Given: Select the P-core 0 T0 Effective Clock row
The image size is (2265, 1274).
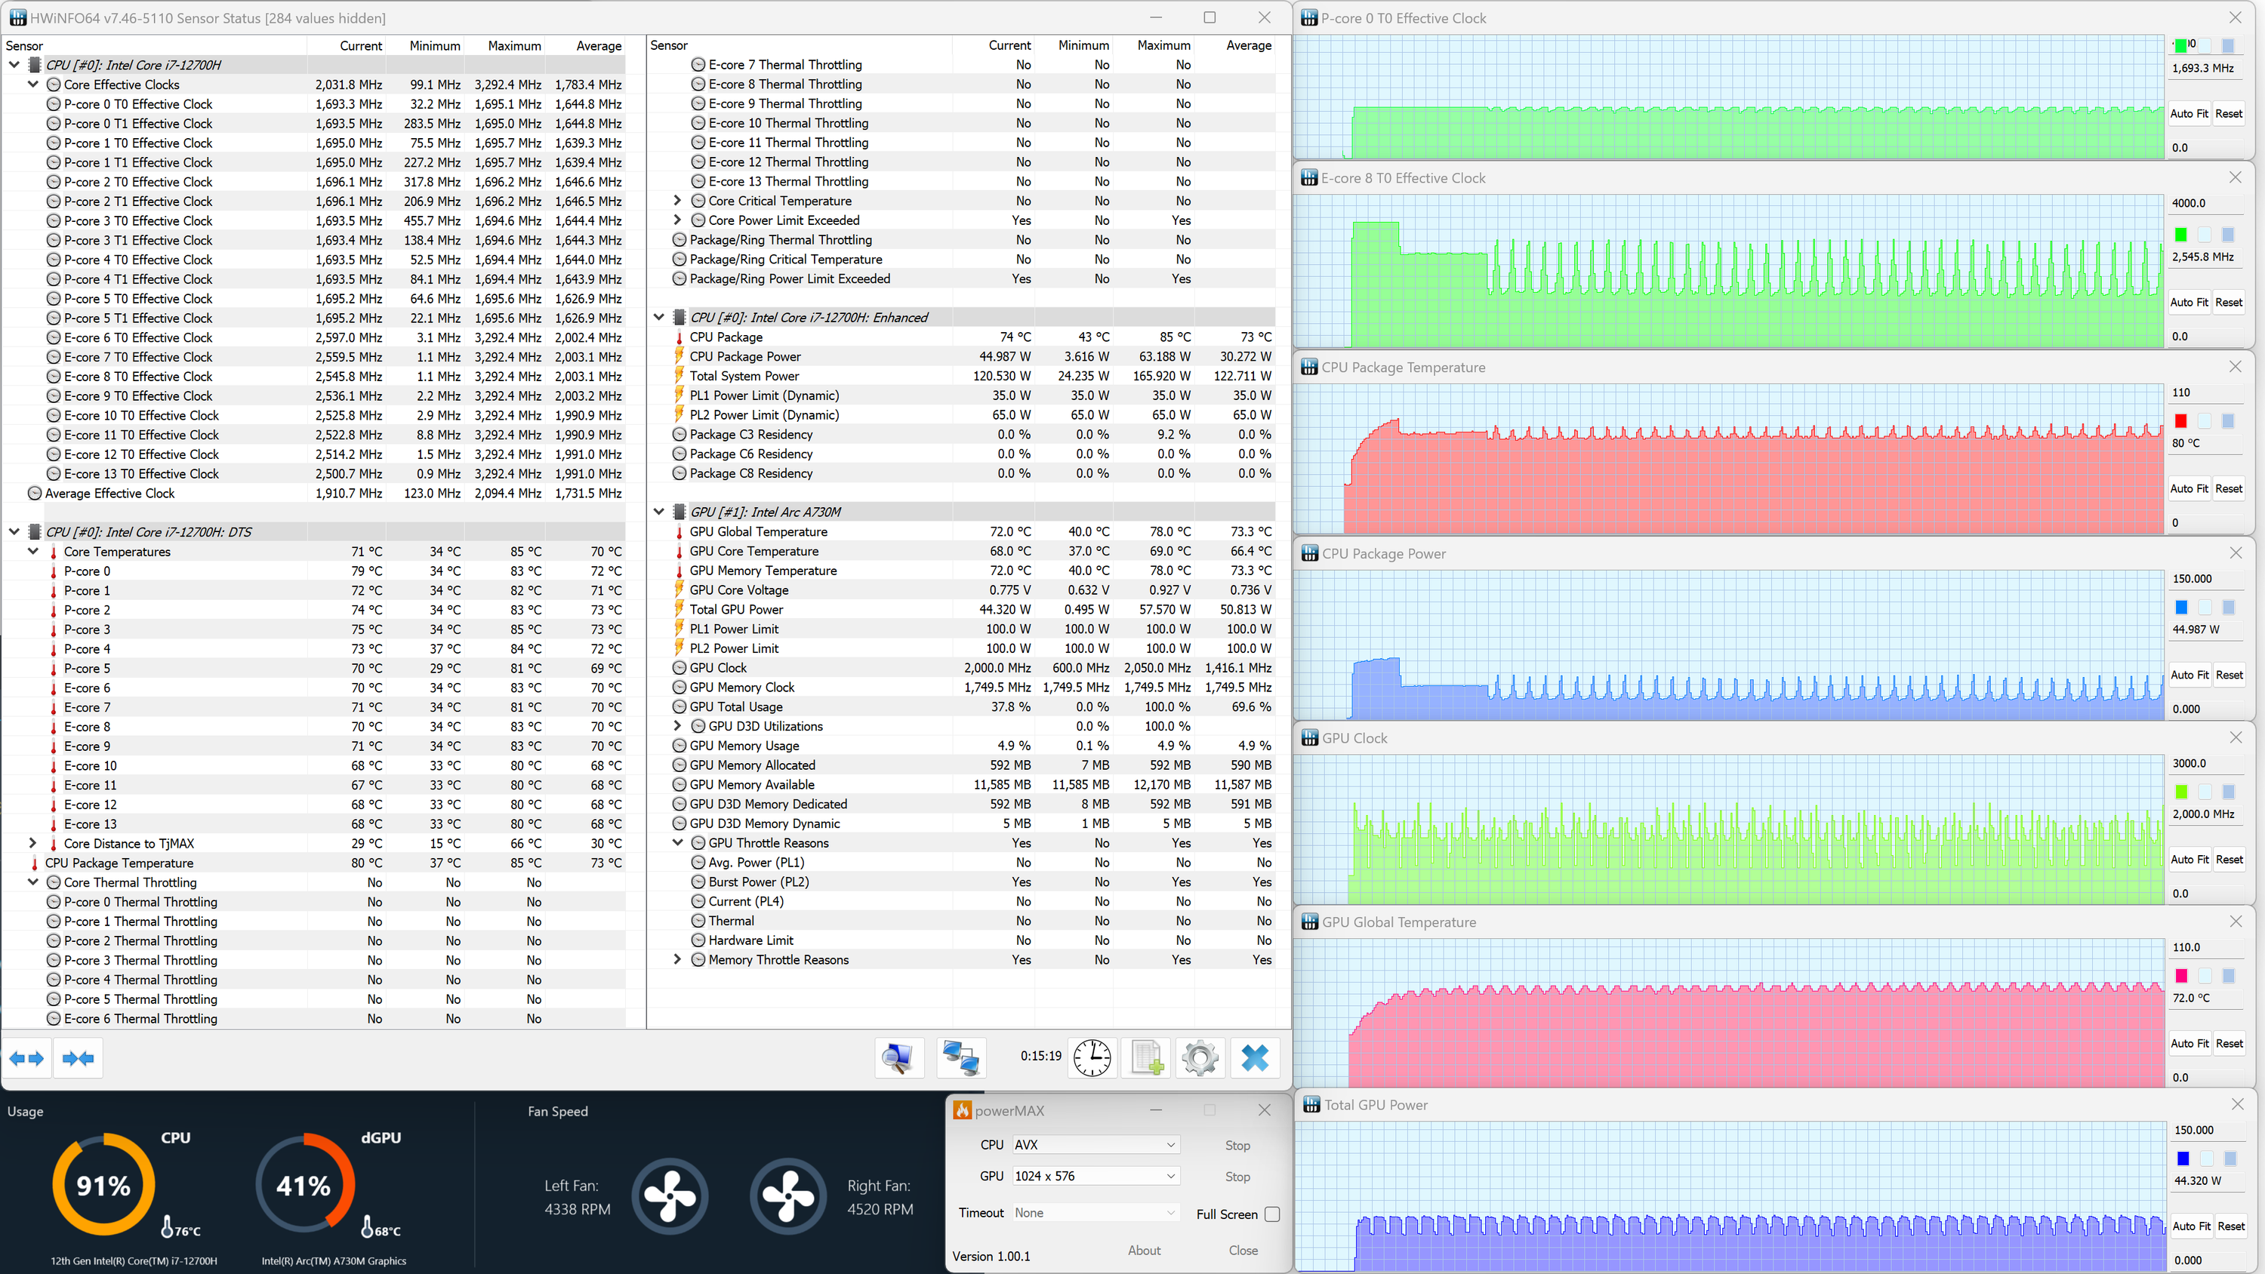Looking at the screenshot, I should click(x=138, y=103).
